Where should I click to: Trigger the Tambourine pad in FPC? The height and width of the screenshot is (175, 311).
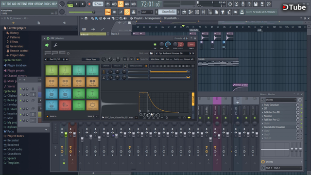point(92,105)
